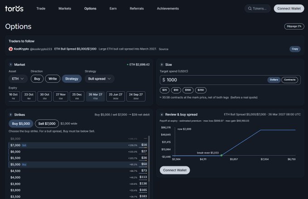
Task: Open the Source link for KoolKrypto
Action: point(164,49)
